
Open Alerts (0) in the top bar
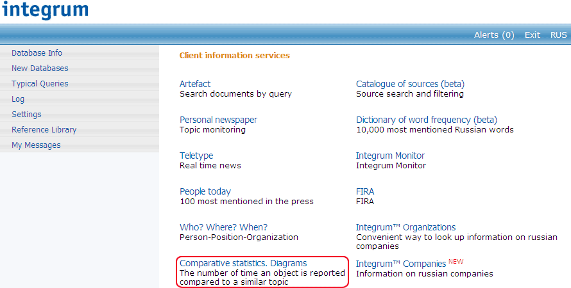(x=494, y=35)
